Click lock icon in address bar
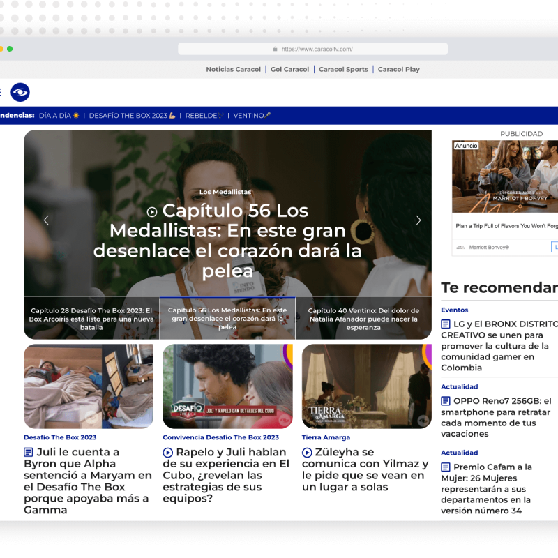 275,49
